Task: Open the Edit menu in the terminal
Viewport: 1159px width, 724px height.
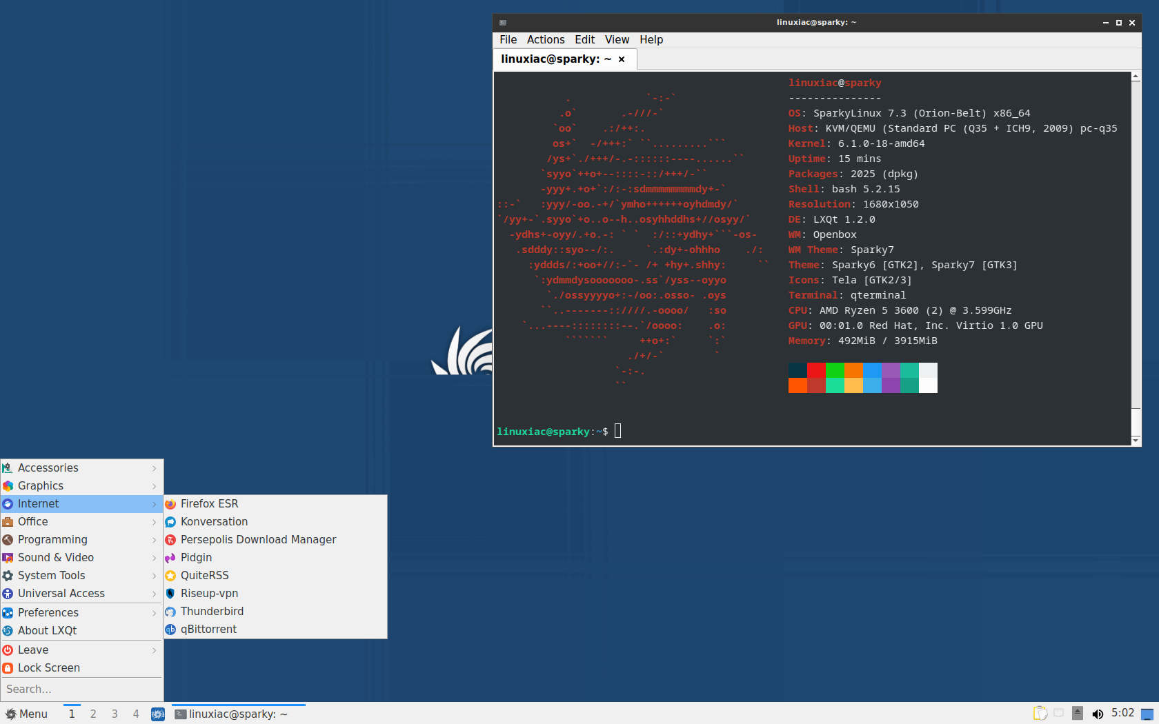Action: coord(585,40)
